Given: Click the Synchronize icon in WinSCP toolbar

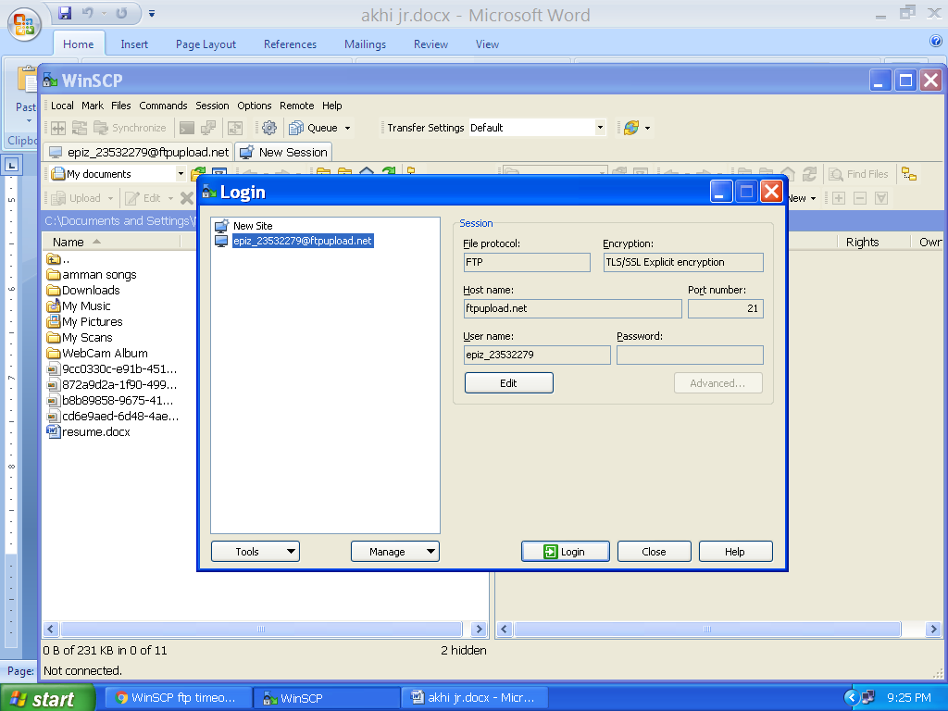Looking at the screenshot, I should [101, 128].
